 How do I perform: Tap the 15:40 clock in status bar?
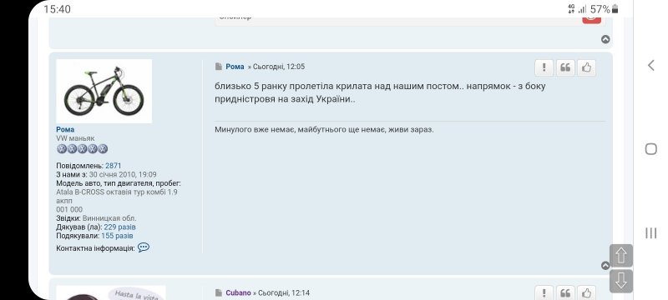point(57,9)
